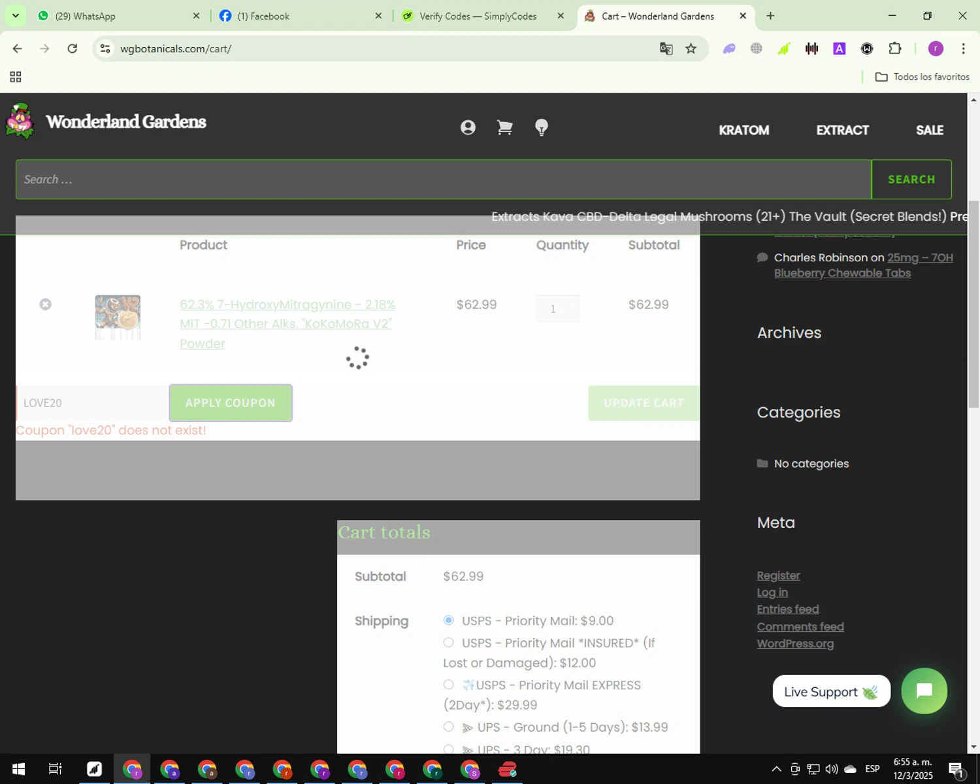Click the page vertical scrollbar
The height and width of the screenshot is (784, 980).
point(973,304)
